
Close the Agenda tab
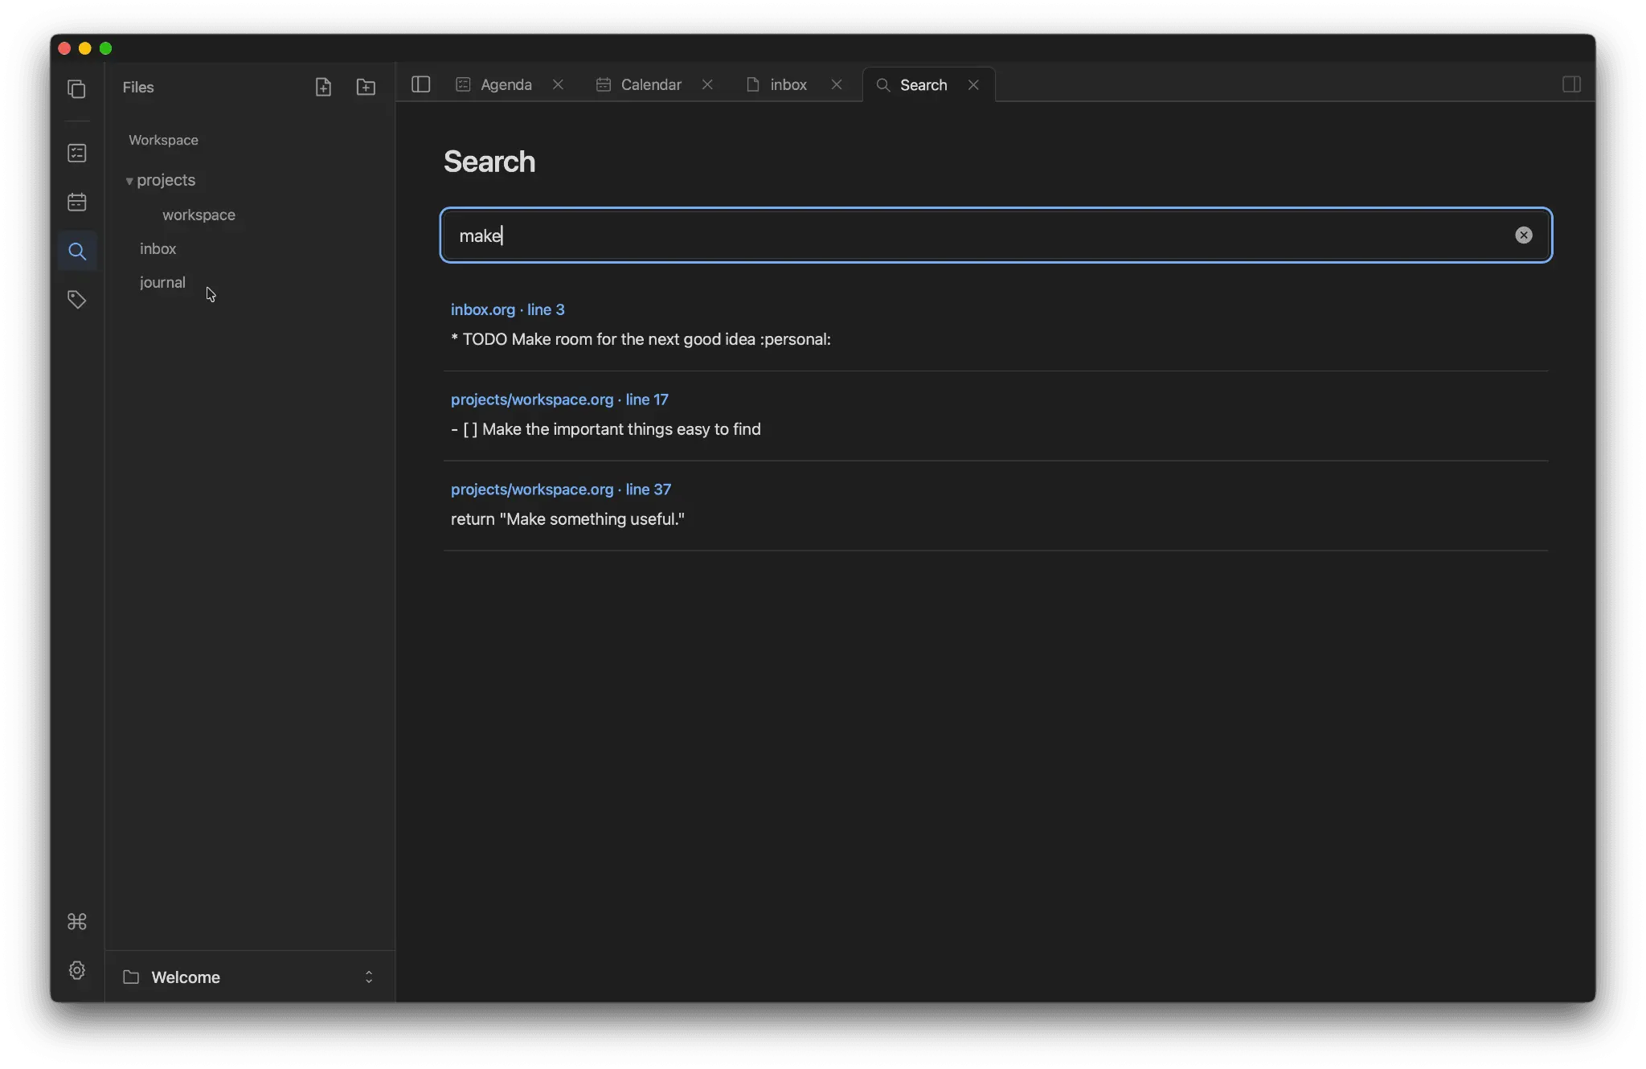pos(558,84)
